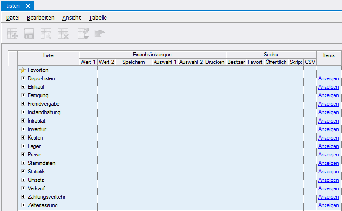Open the Datei menu

point(13,18)
